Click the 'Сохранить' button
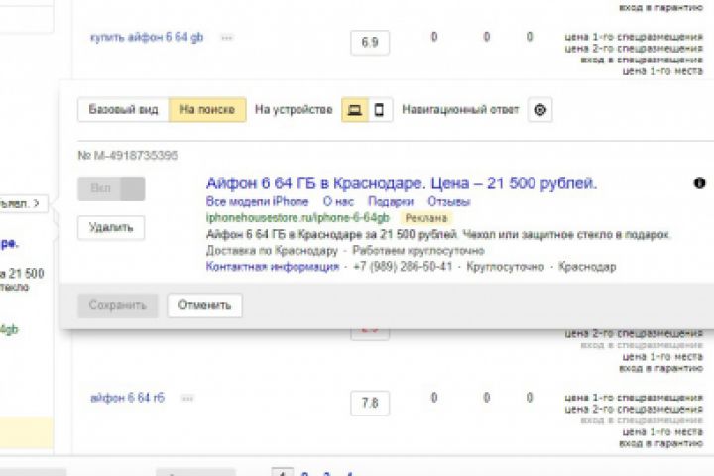Viewport: 714px width, 476px height. point(118,305)
